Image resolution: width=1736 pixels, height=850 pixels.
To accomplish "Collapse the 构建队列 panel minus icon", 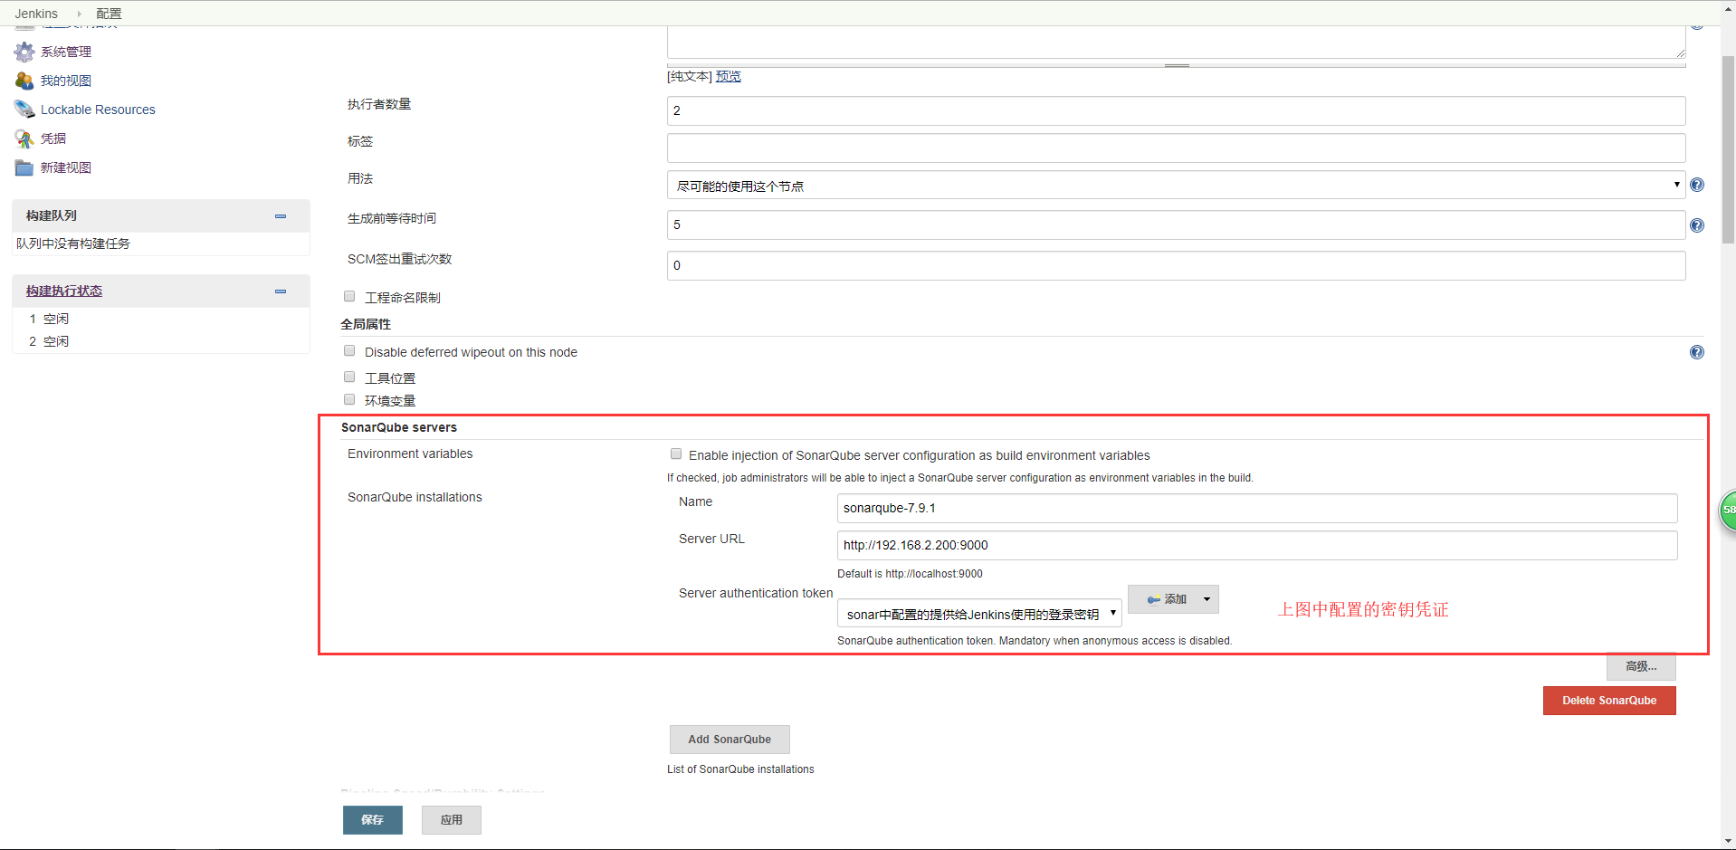I will (281, 216).
